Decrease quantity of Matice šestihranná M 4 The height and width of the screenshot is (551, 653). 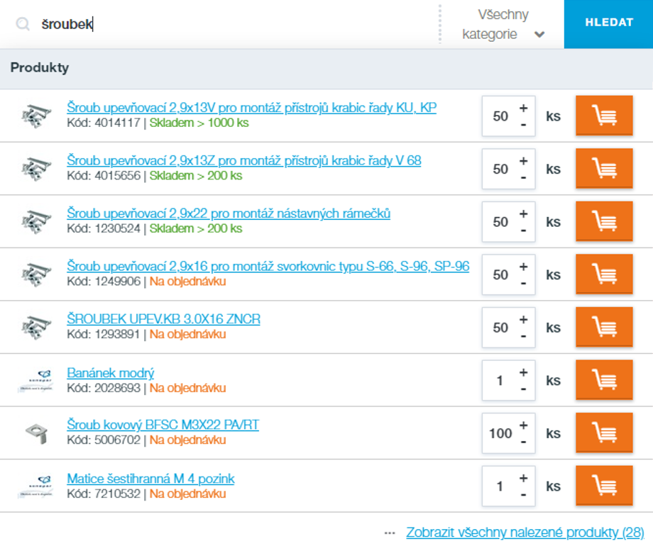coord(523,495)
